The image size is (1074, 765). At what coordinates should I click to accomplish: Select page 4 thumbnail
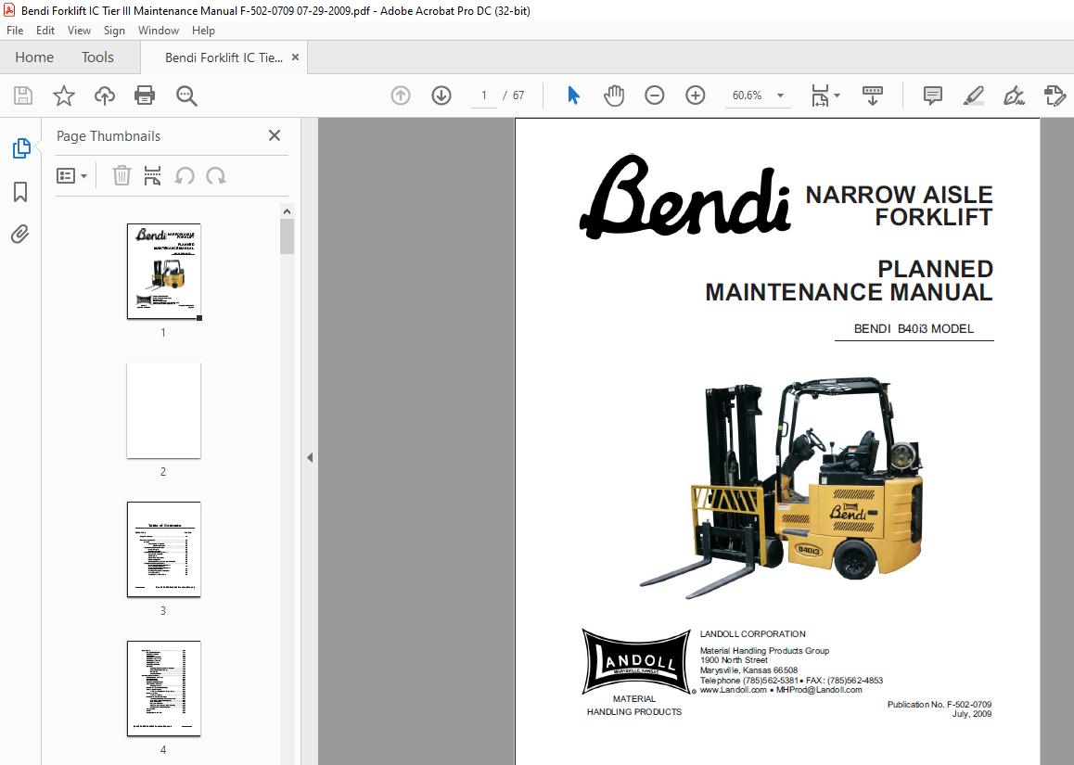[164, 688]
